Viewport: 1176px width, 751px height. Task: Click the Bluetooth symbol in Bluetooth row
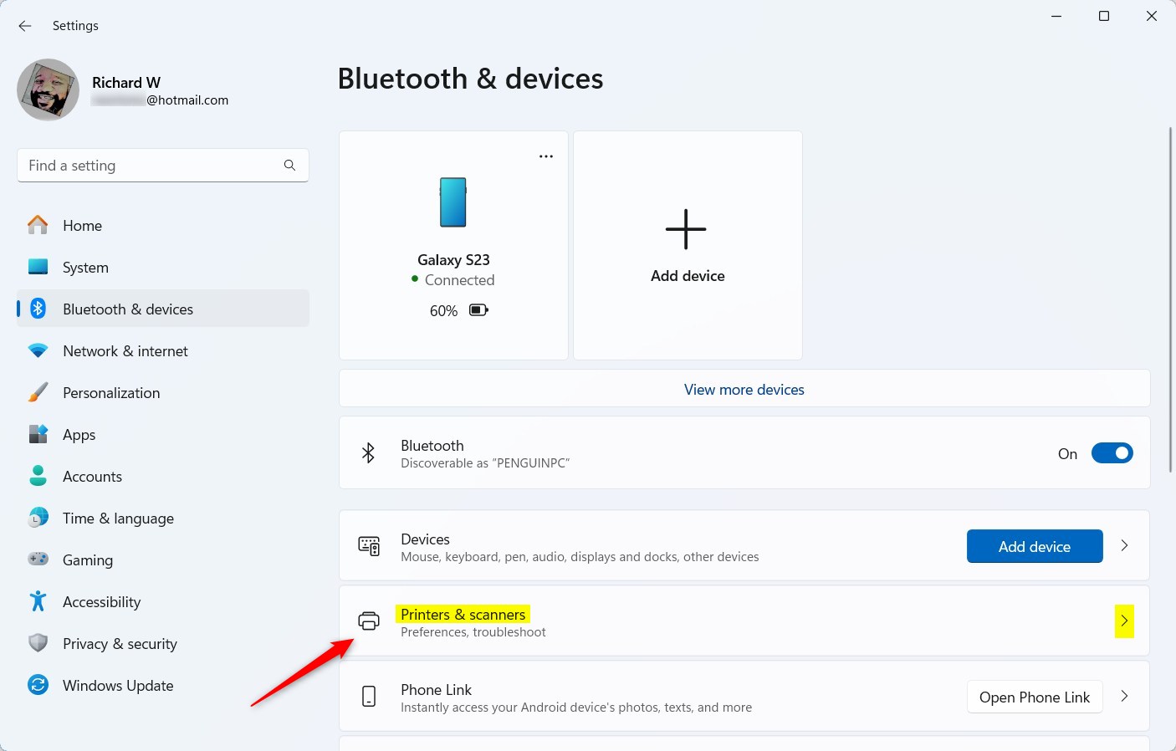[x=368, y=453]
